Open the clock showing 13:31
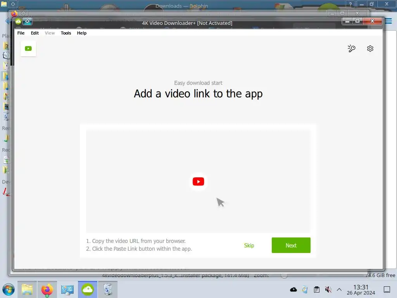This screenshot has height=298, width=397. (361, 289)
